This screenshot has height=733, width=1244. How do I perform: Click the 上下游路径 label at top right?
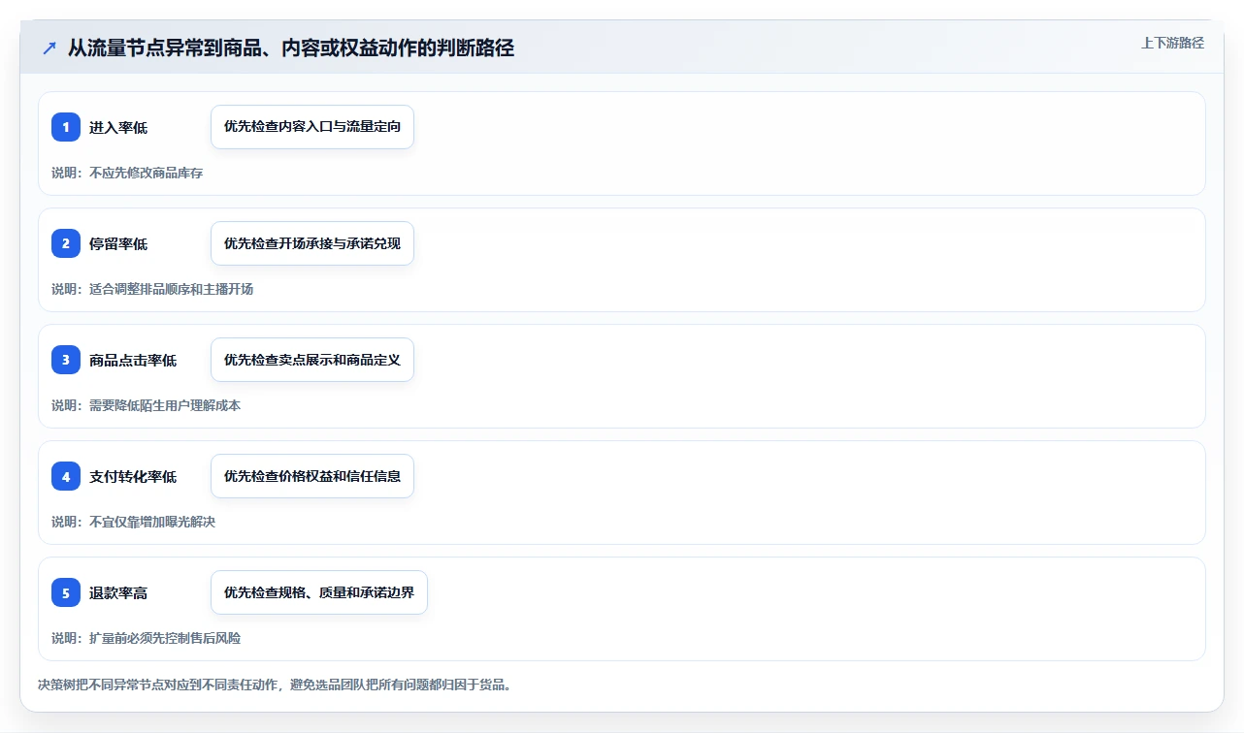[1172, 43]
